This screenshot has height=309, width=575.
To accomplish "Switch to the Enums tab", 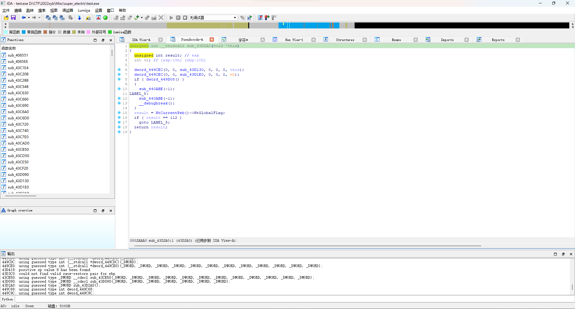I will click(x=396, y=40).
